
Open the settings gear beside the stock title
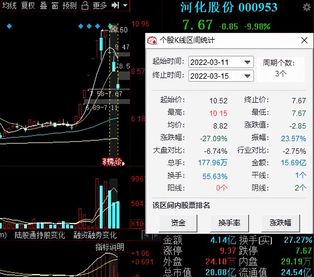click(306, 8)
